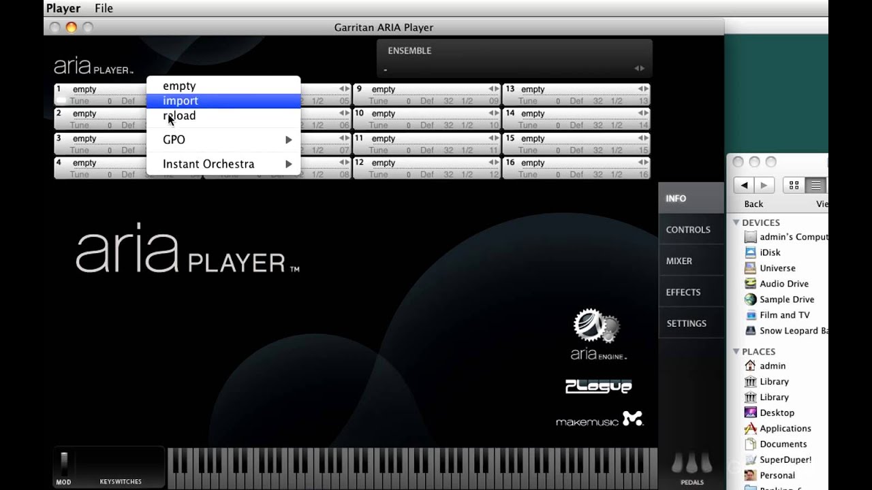Select admin's Computer in Finder sidebar
This screenshot has width=872, height=490.
tap(785, 237)
